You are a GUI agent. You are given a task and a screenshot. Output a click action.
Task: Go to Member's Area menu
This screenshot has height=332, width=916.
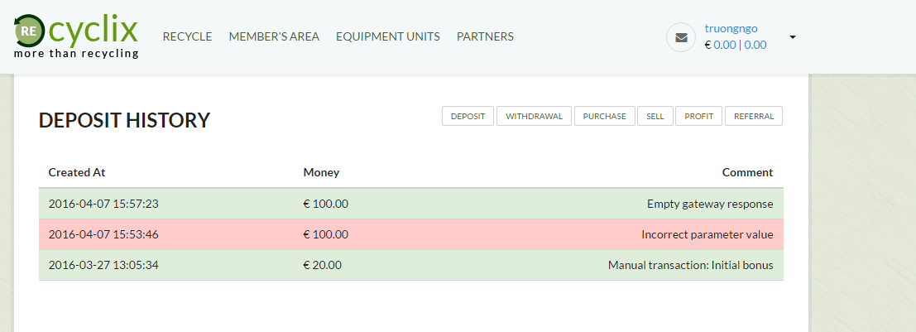coord(274,36)
